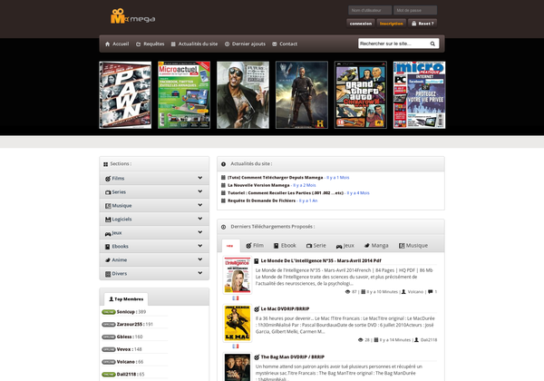Image resolution: width=544 pixels, height=381 pixels.
Task: Switch to the Serie downloads tab
Action: [316, 246]
